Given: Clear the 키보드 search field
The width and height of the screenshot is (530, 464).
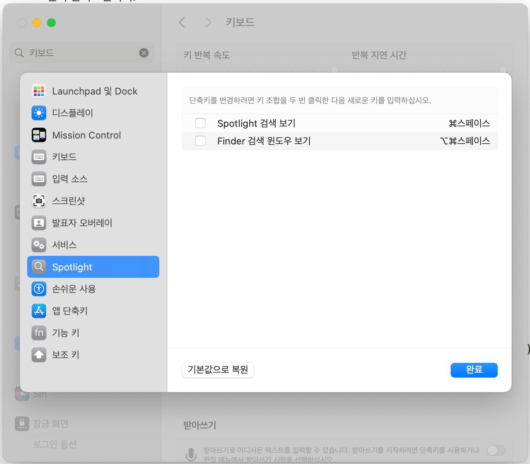Looking at the screenshot, I should (144, 53).
